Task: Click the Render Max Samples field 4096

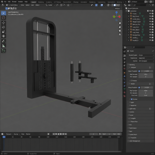Action: coord(146,91)
